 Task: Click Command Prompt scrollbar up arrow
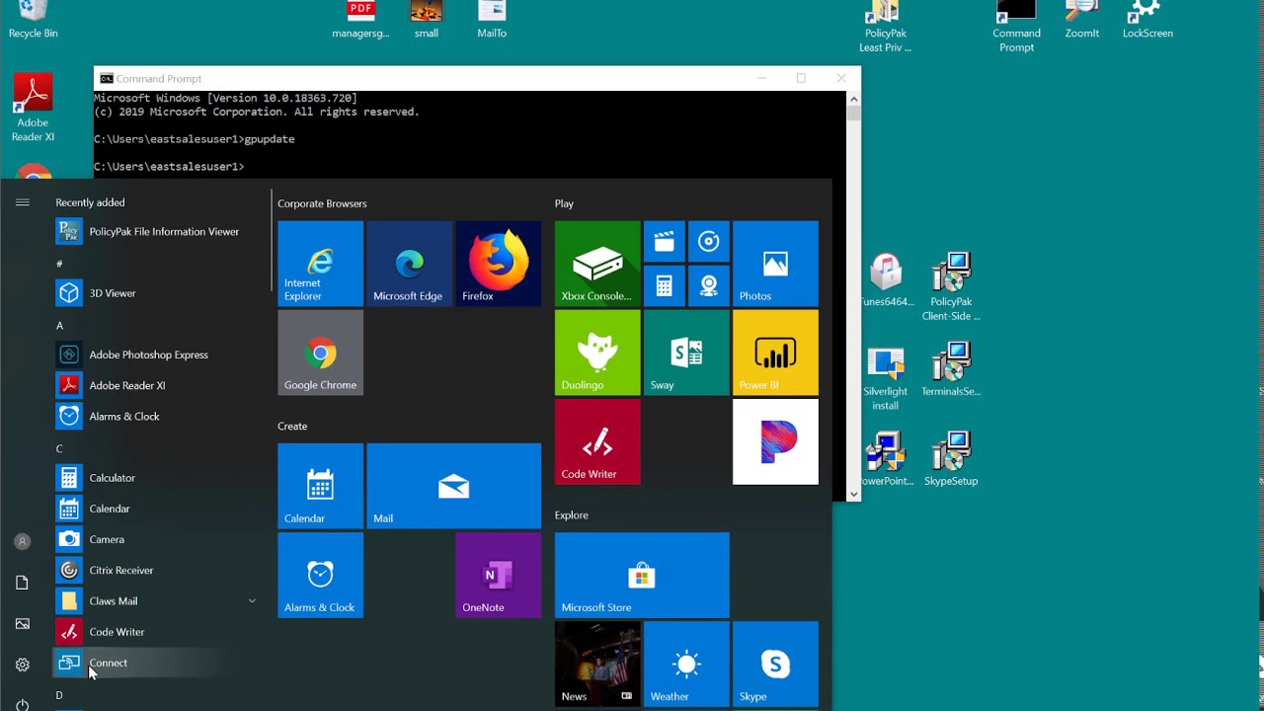[x=853, y=98]
